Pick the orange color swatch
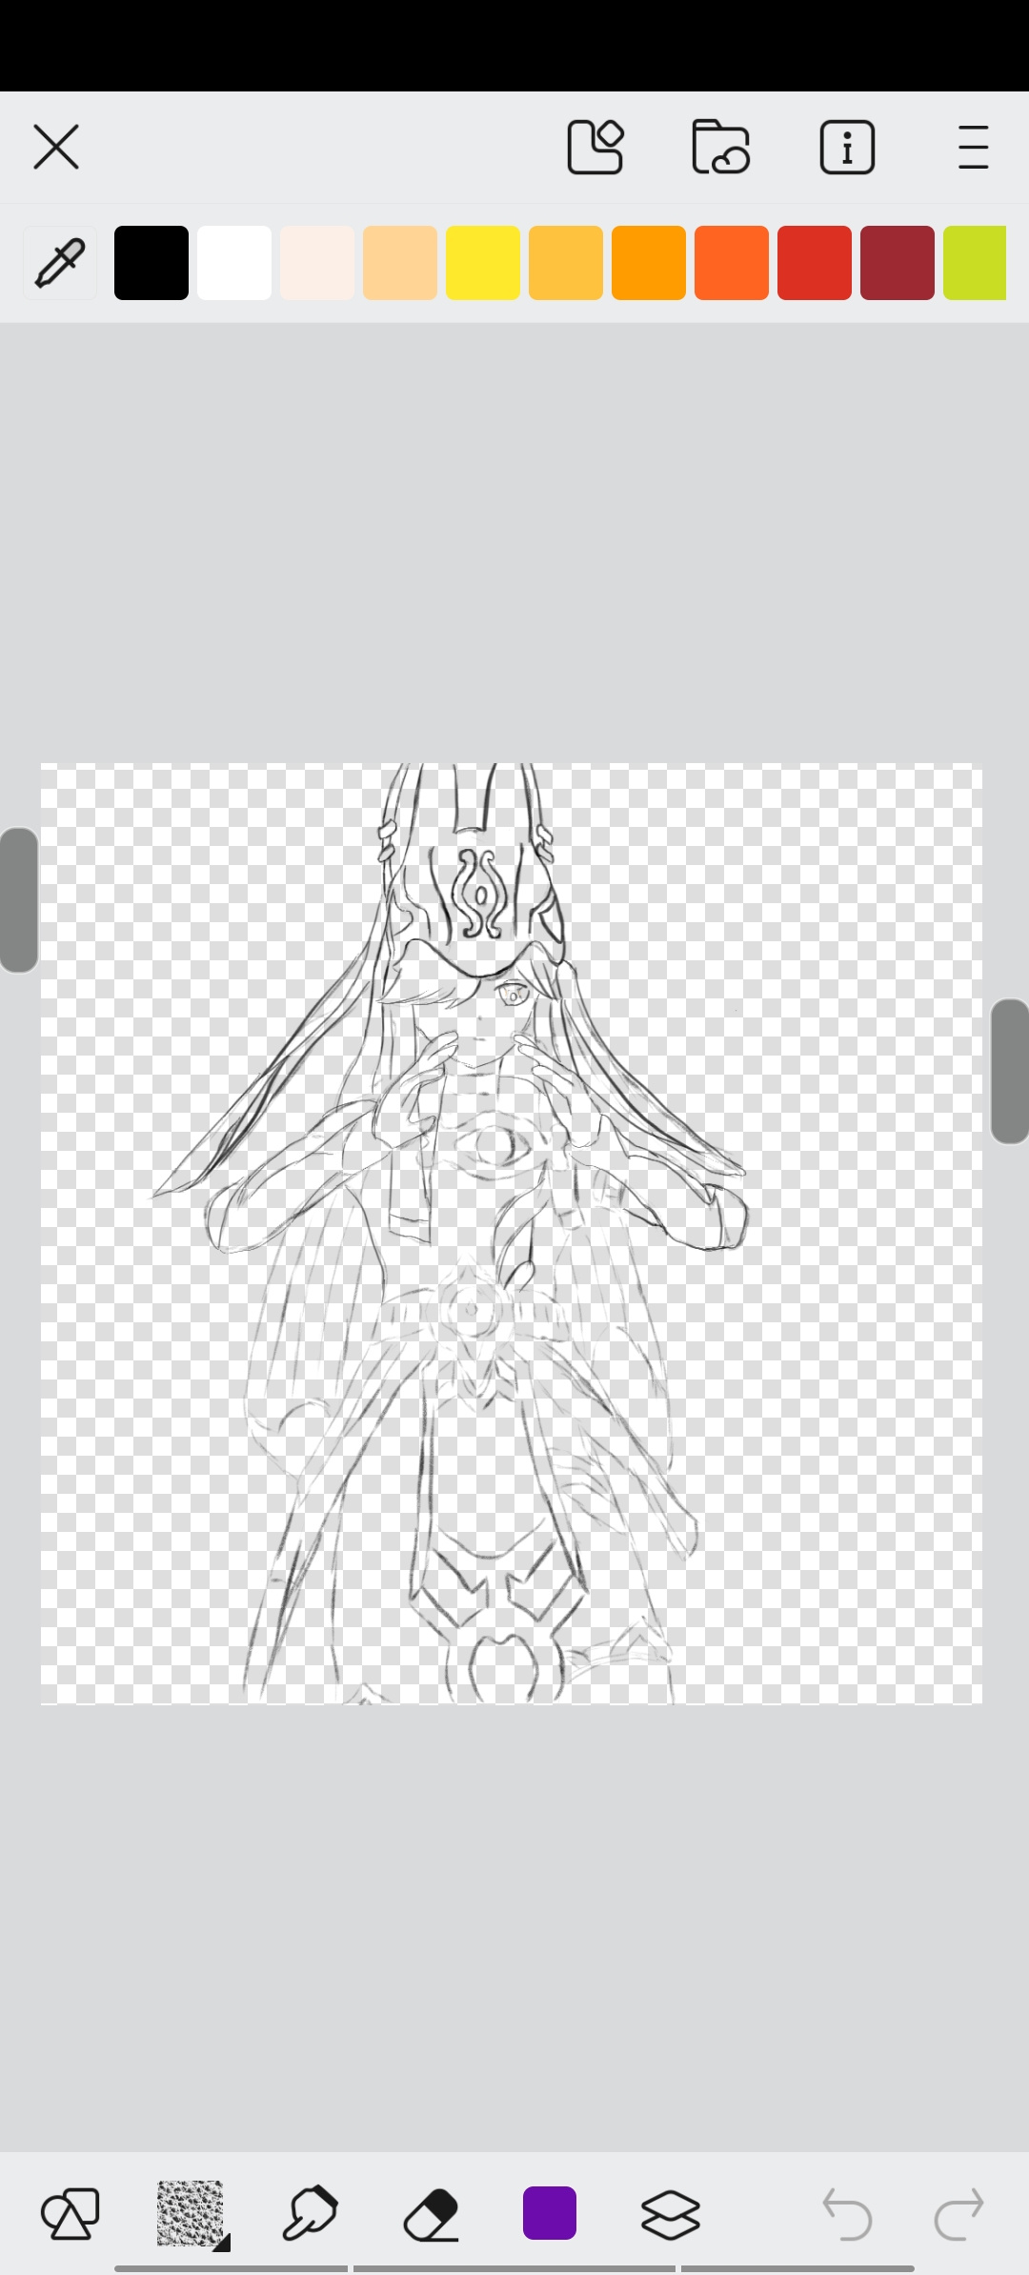 pos(649,263)
